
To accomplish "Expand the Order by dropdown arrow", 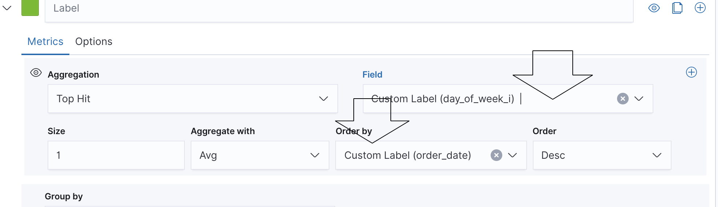I will click(x=512, y=155).
